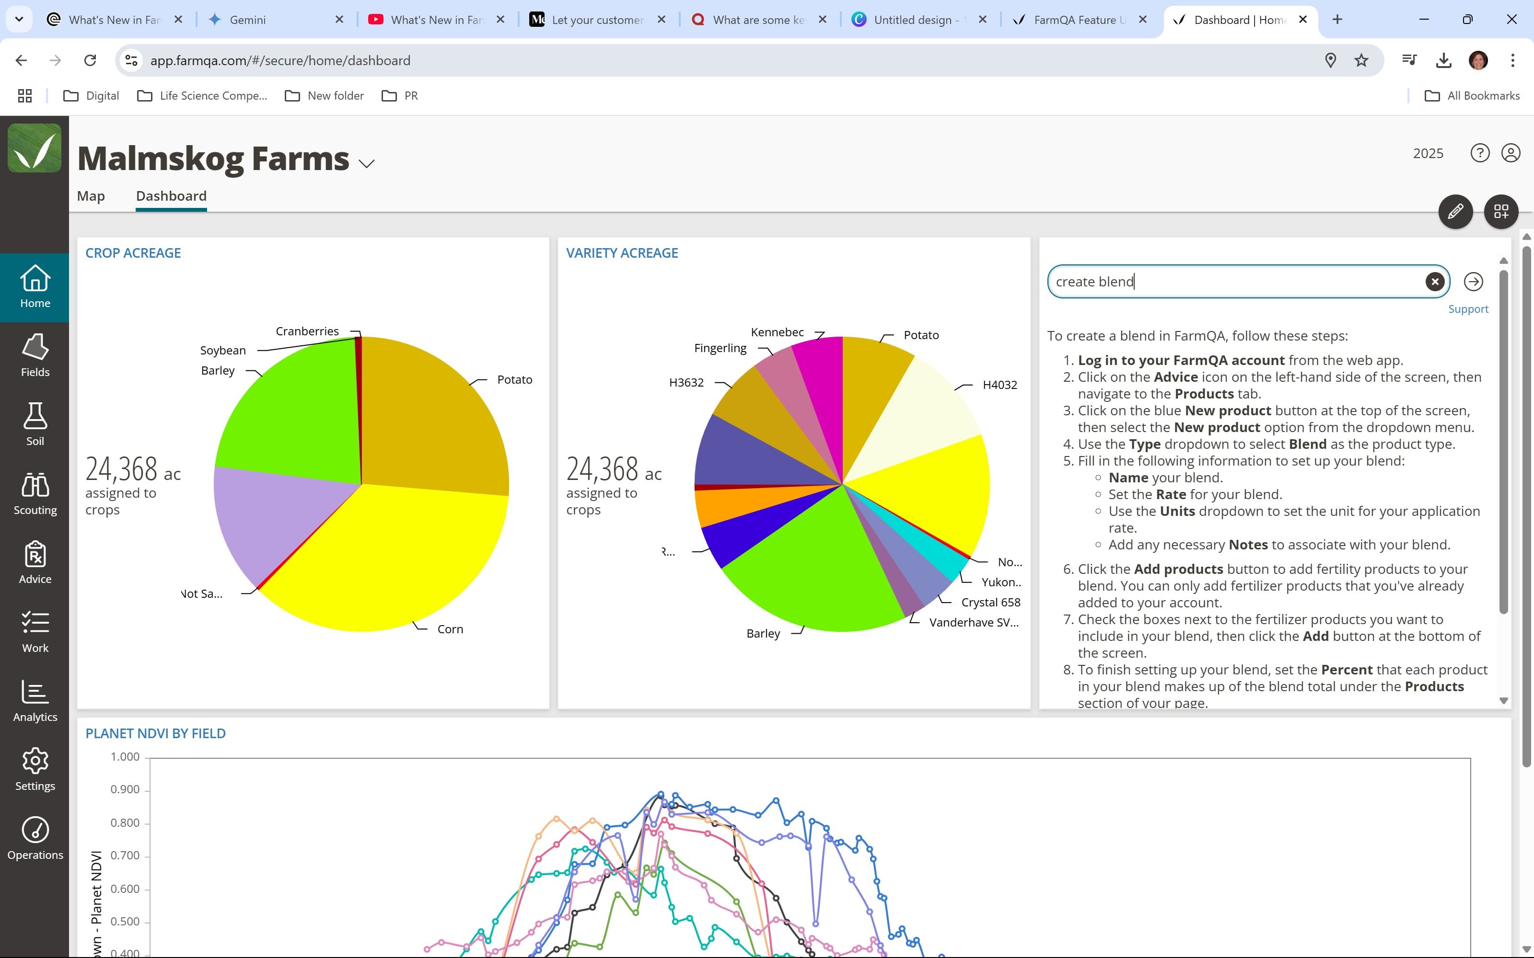The height and width of the screenshot is (958, 1534).
Task: Open the Soil section in sidebar
Action: coord(35,425)
